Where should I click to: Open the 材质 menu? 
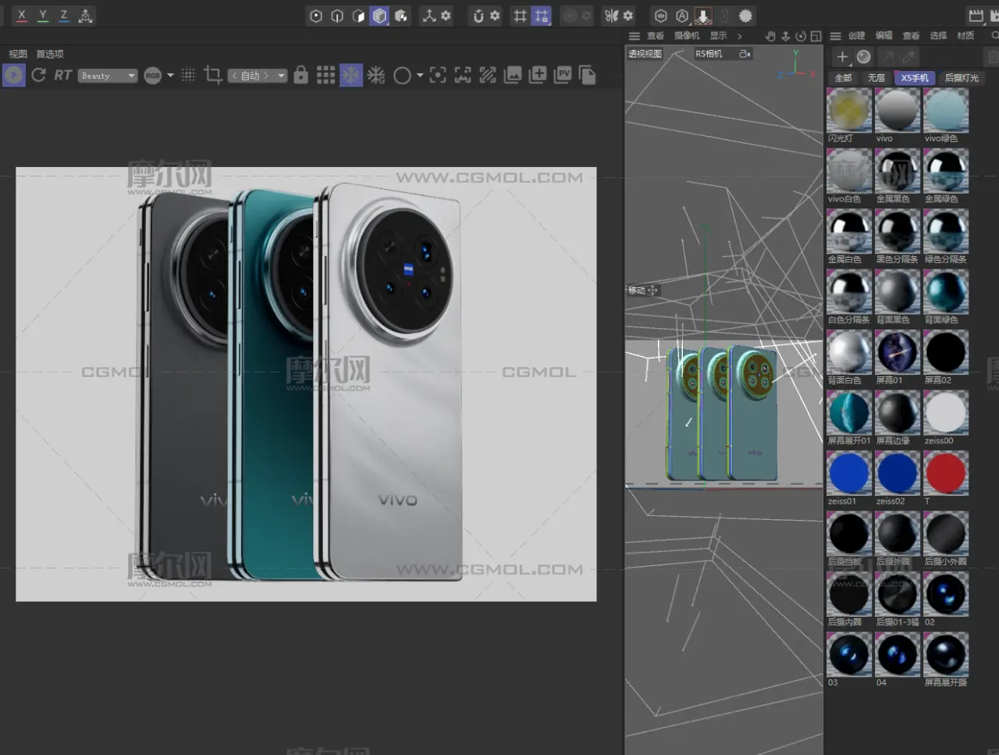point(965,36)
